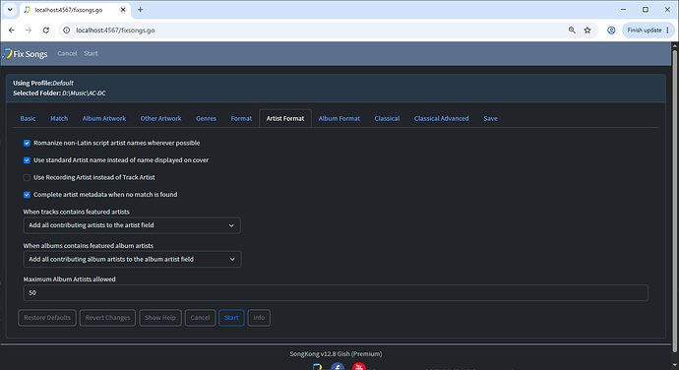Toggle Use standard Artist name checkbox

pos(27,160)
